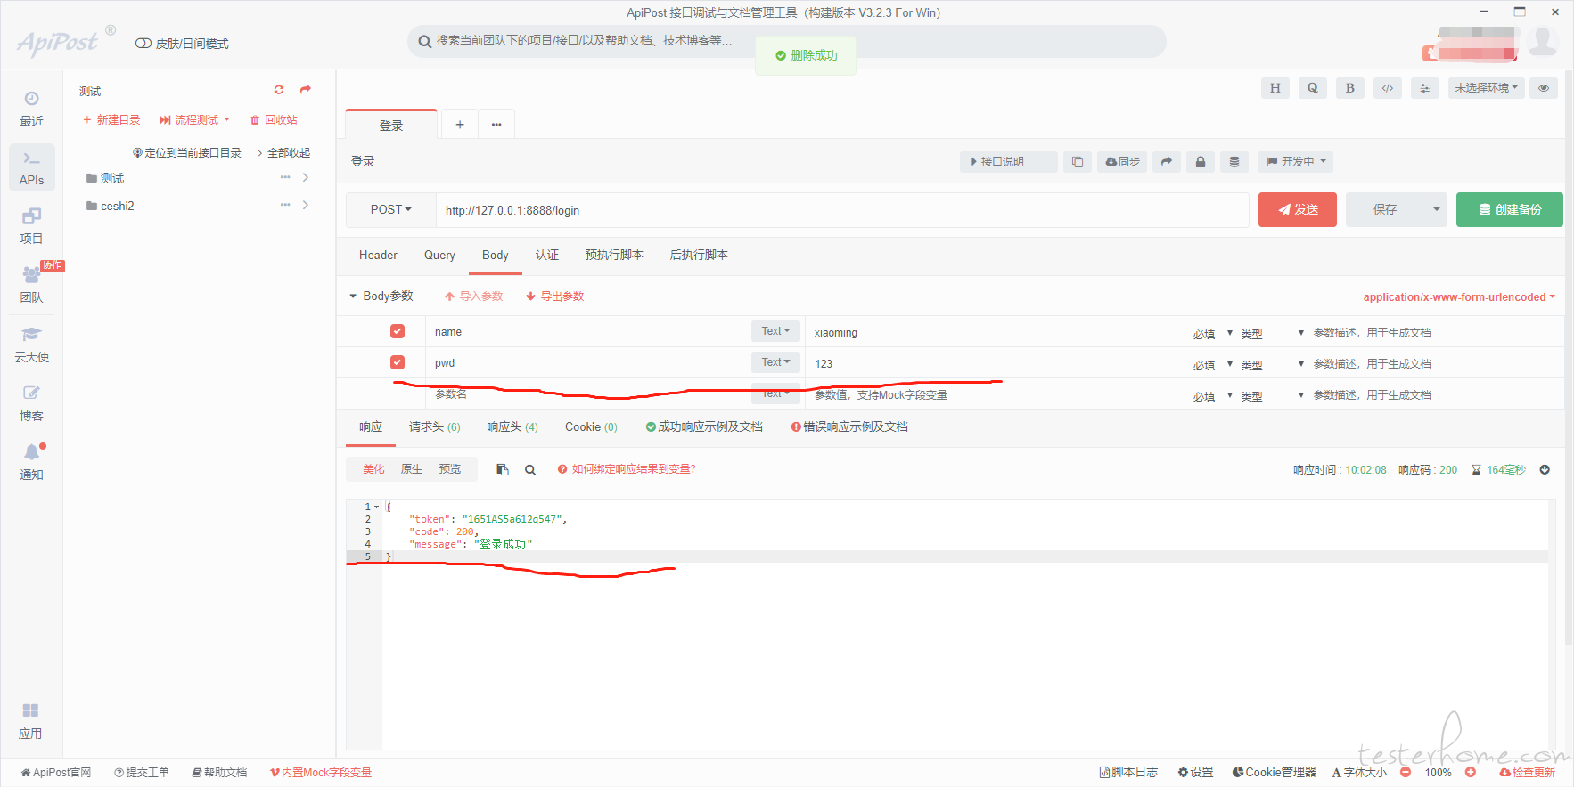Click the user avatar icon
The width and height of the screenshot is (1574, 787).
point(1543,40)
